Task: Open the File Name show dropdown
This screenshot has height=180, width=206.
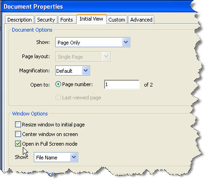Action: tap(56, 157)
